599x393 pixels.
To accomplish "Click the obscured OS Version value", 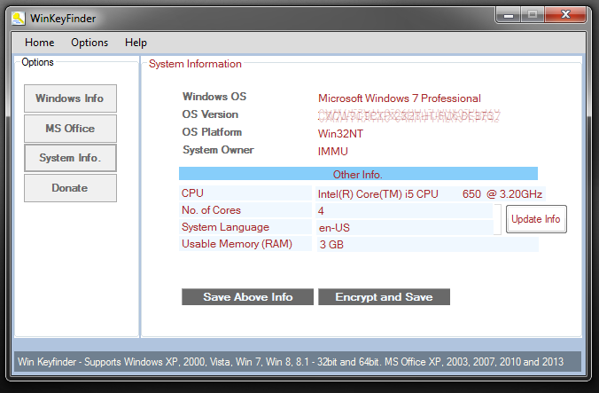I will click(408, 116).
